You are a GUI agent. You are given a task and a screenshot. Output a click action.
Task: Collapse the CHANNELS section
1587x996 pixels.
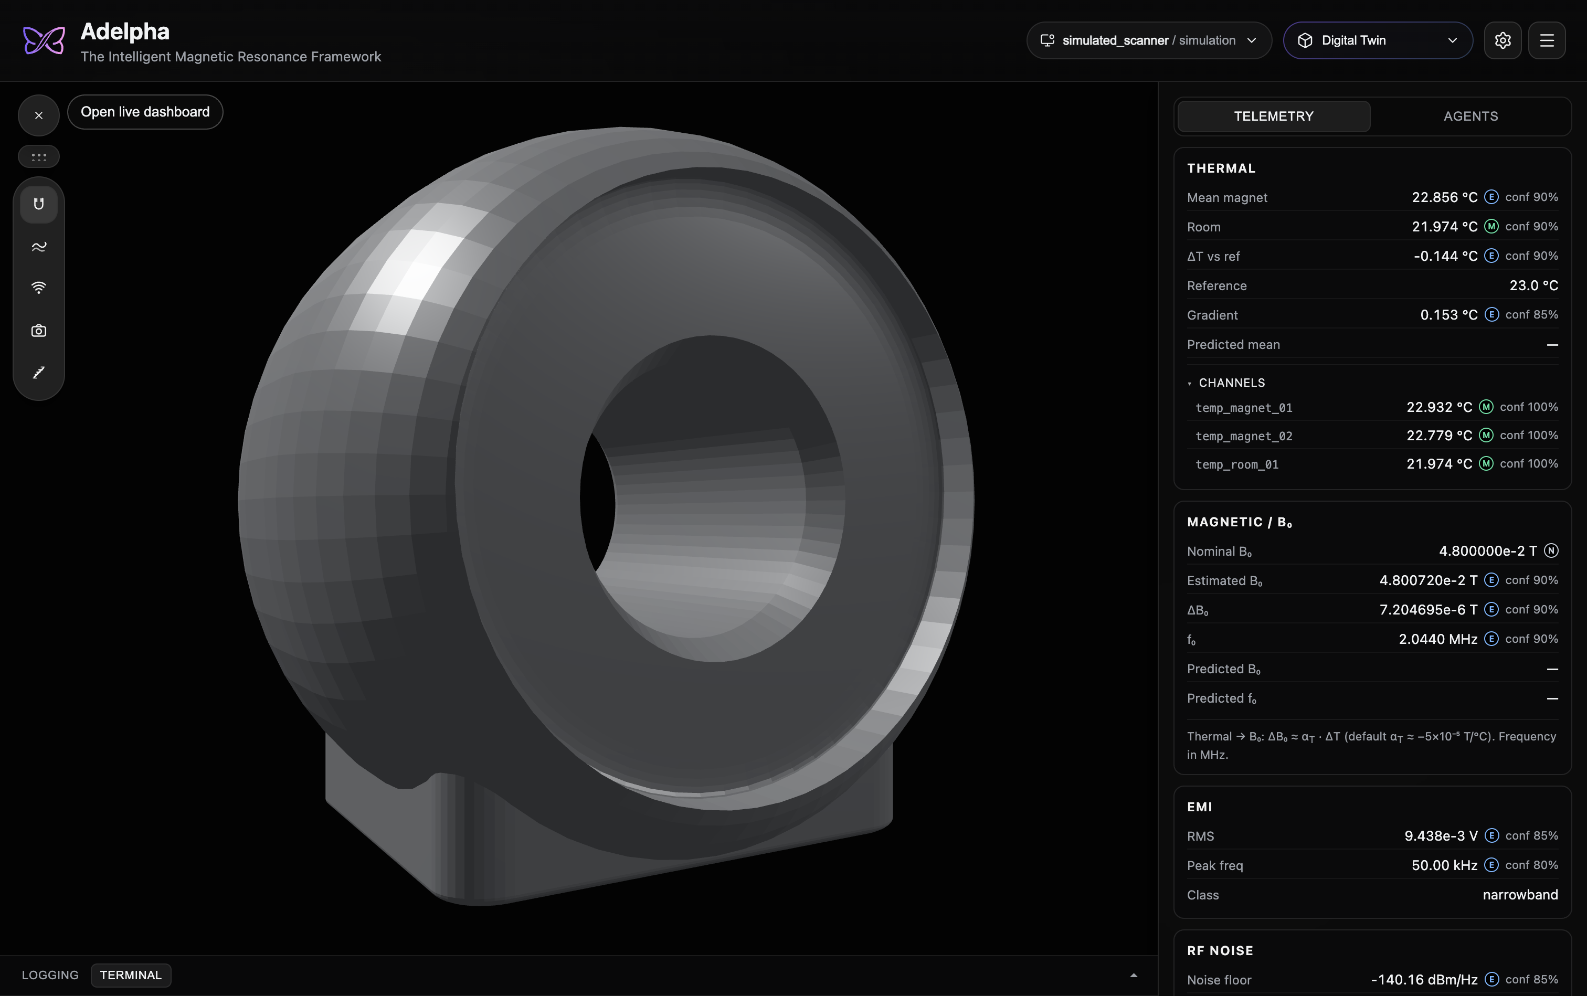1226,383
